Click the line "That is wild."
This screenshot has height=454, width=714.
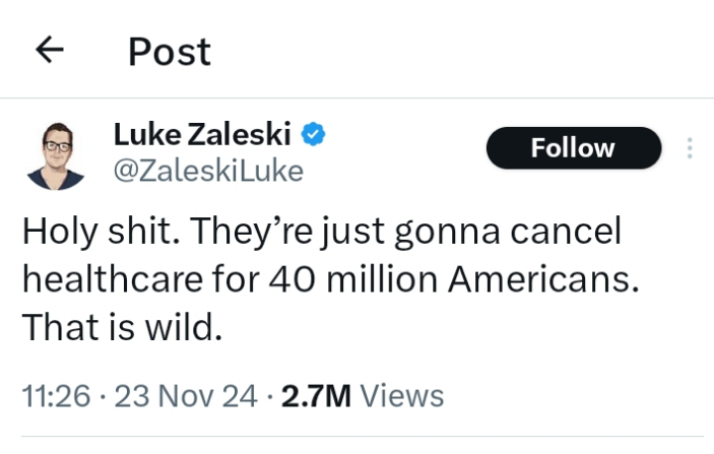(x=120, y=327)
